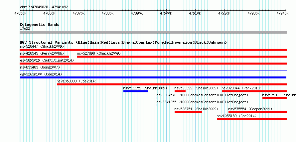Click the 47860k ruler tick label
Image resolution: width=296 pixels, height=142 pixels.
tap(49, 13)
